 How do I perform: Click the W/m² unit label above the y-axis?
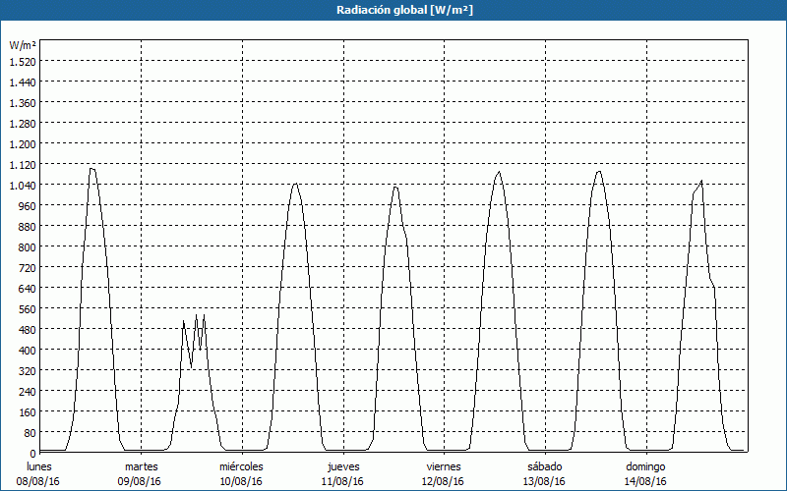pos(23,45)
